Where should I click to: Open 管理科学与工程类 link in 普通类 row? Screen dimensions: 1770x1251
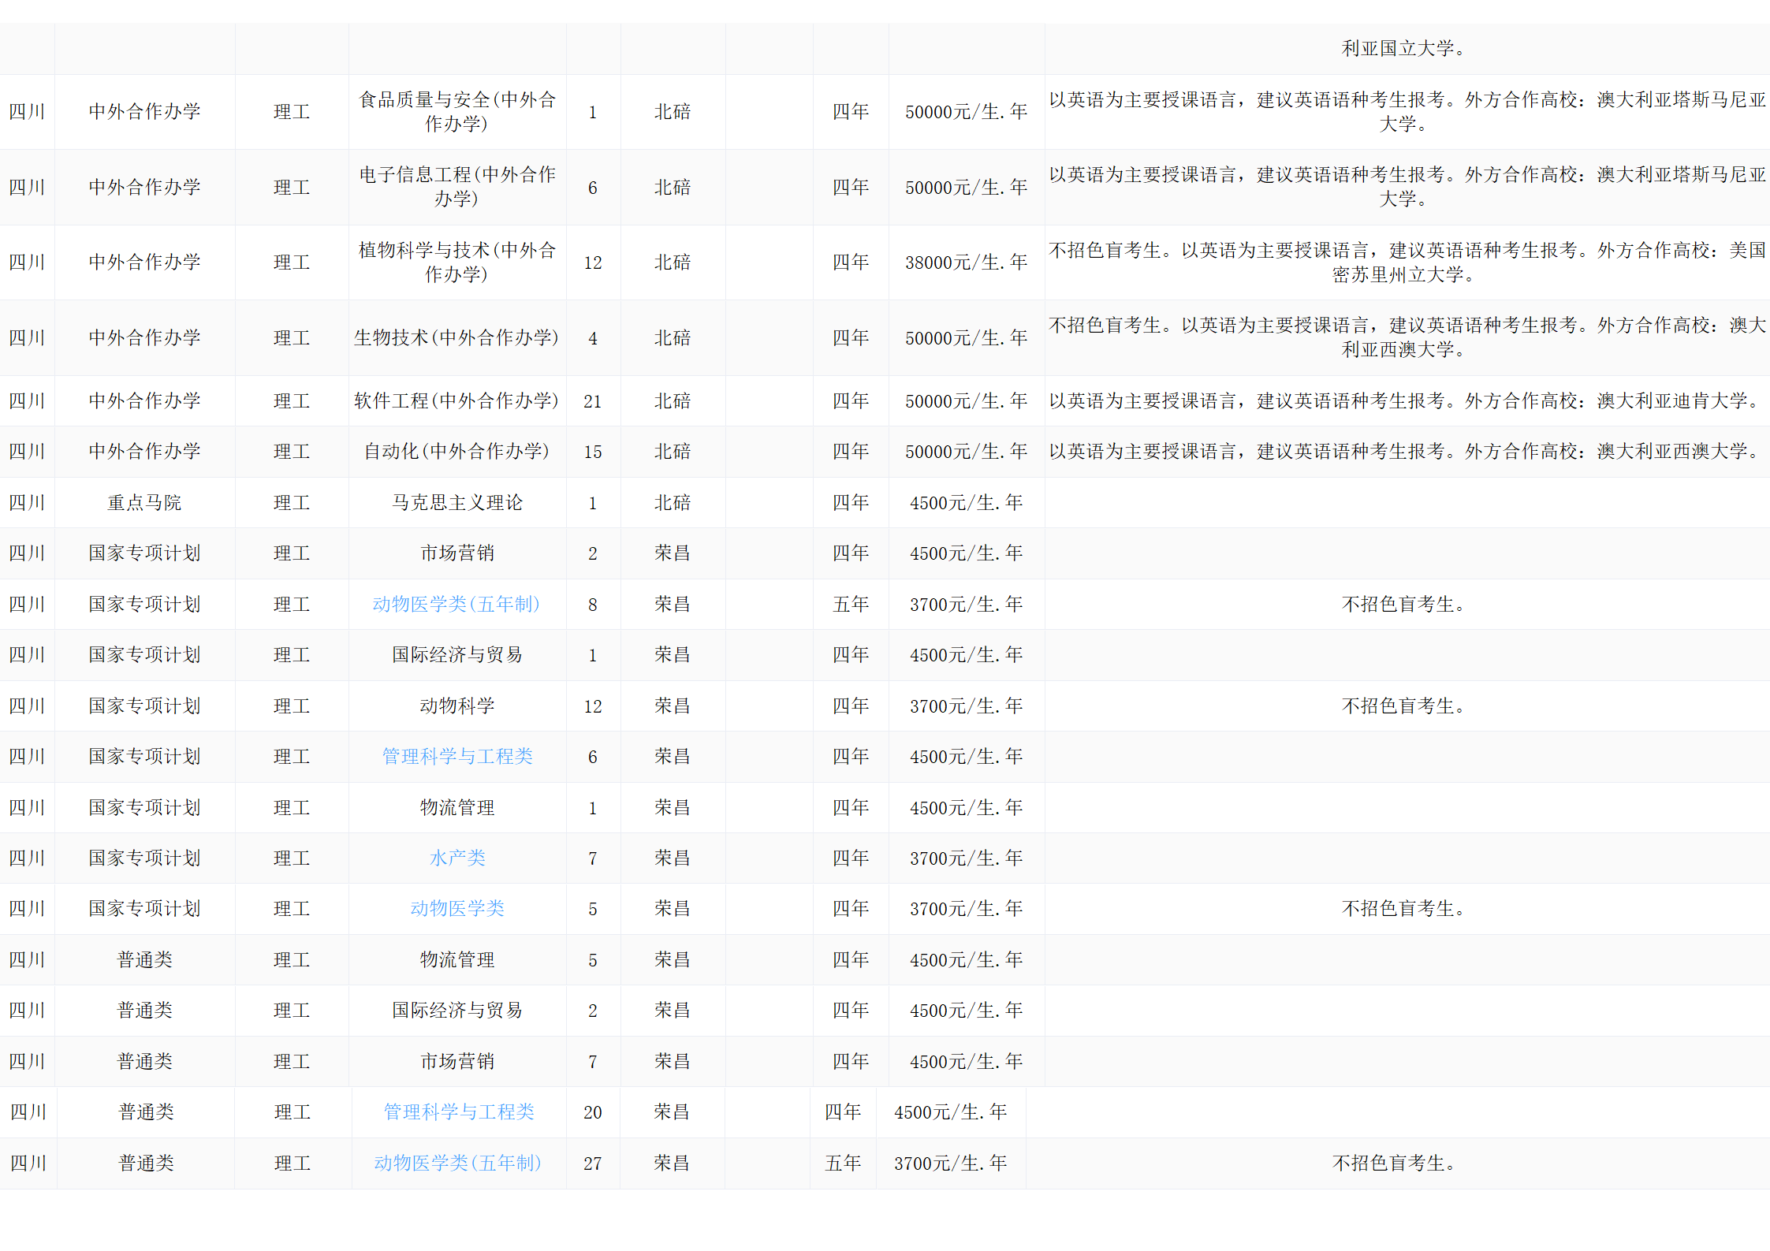tap(459, 1111)
